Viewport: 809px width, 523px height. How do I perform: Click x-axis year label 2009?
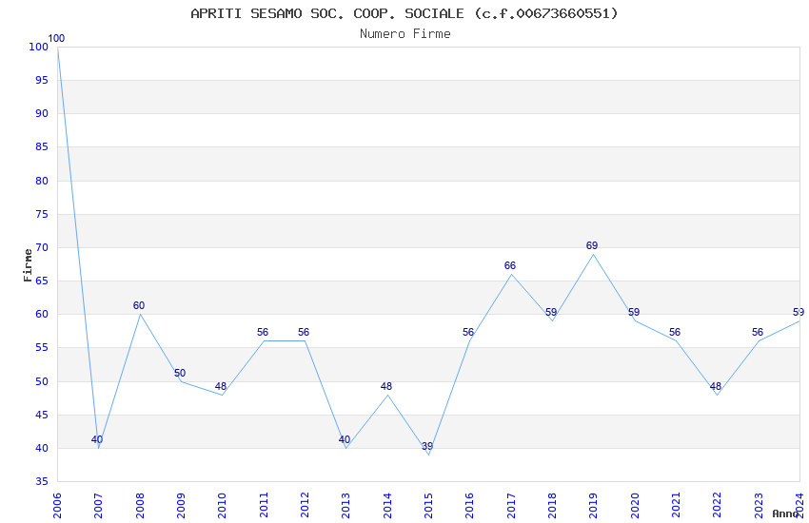(181, 505)
